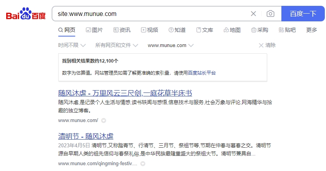The image size is (326, 171).
Task: Click the www.munue.com/ result URL
Action: [78, 120]
